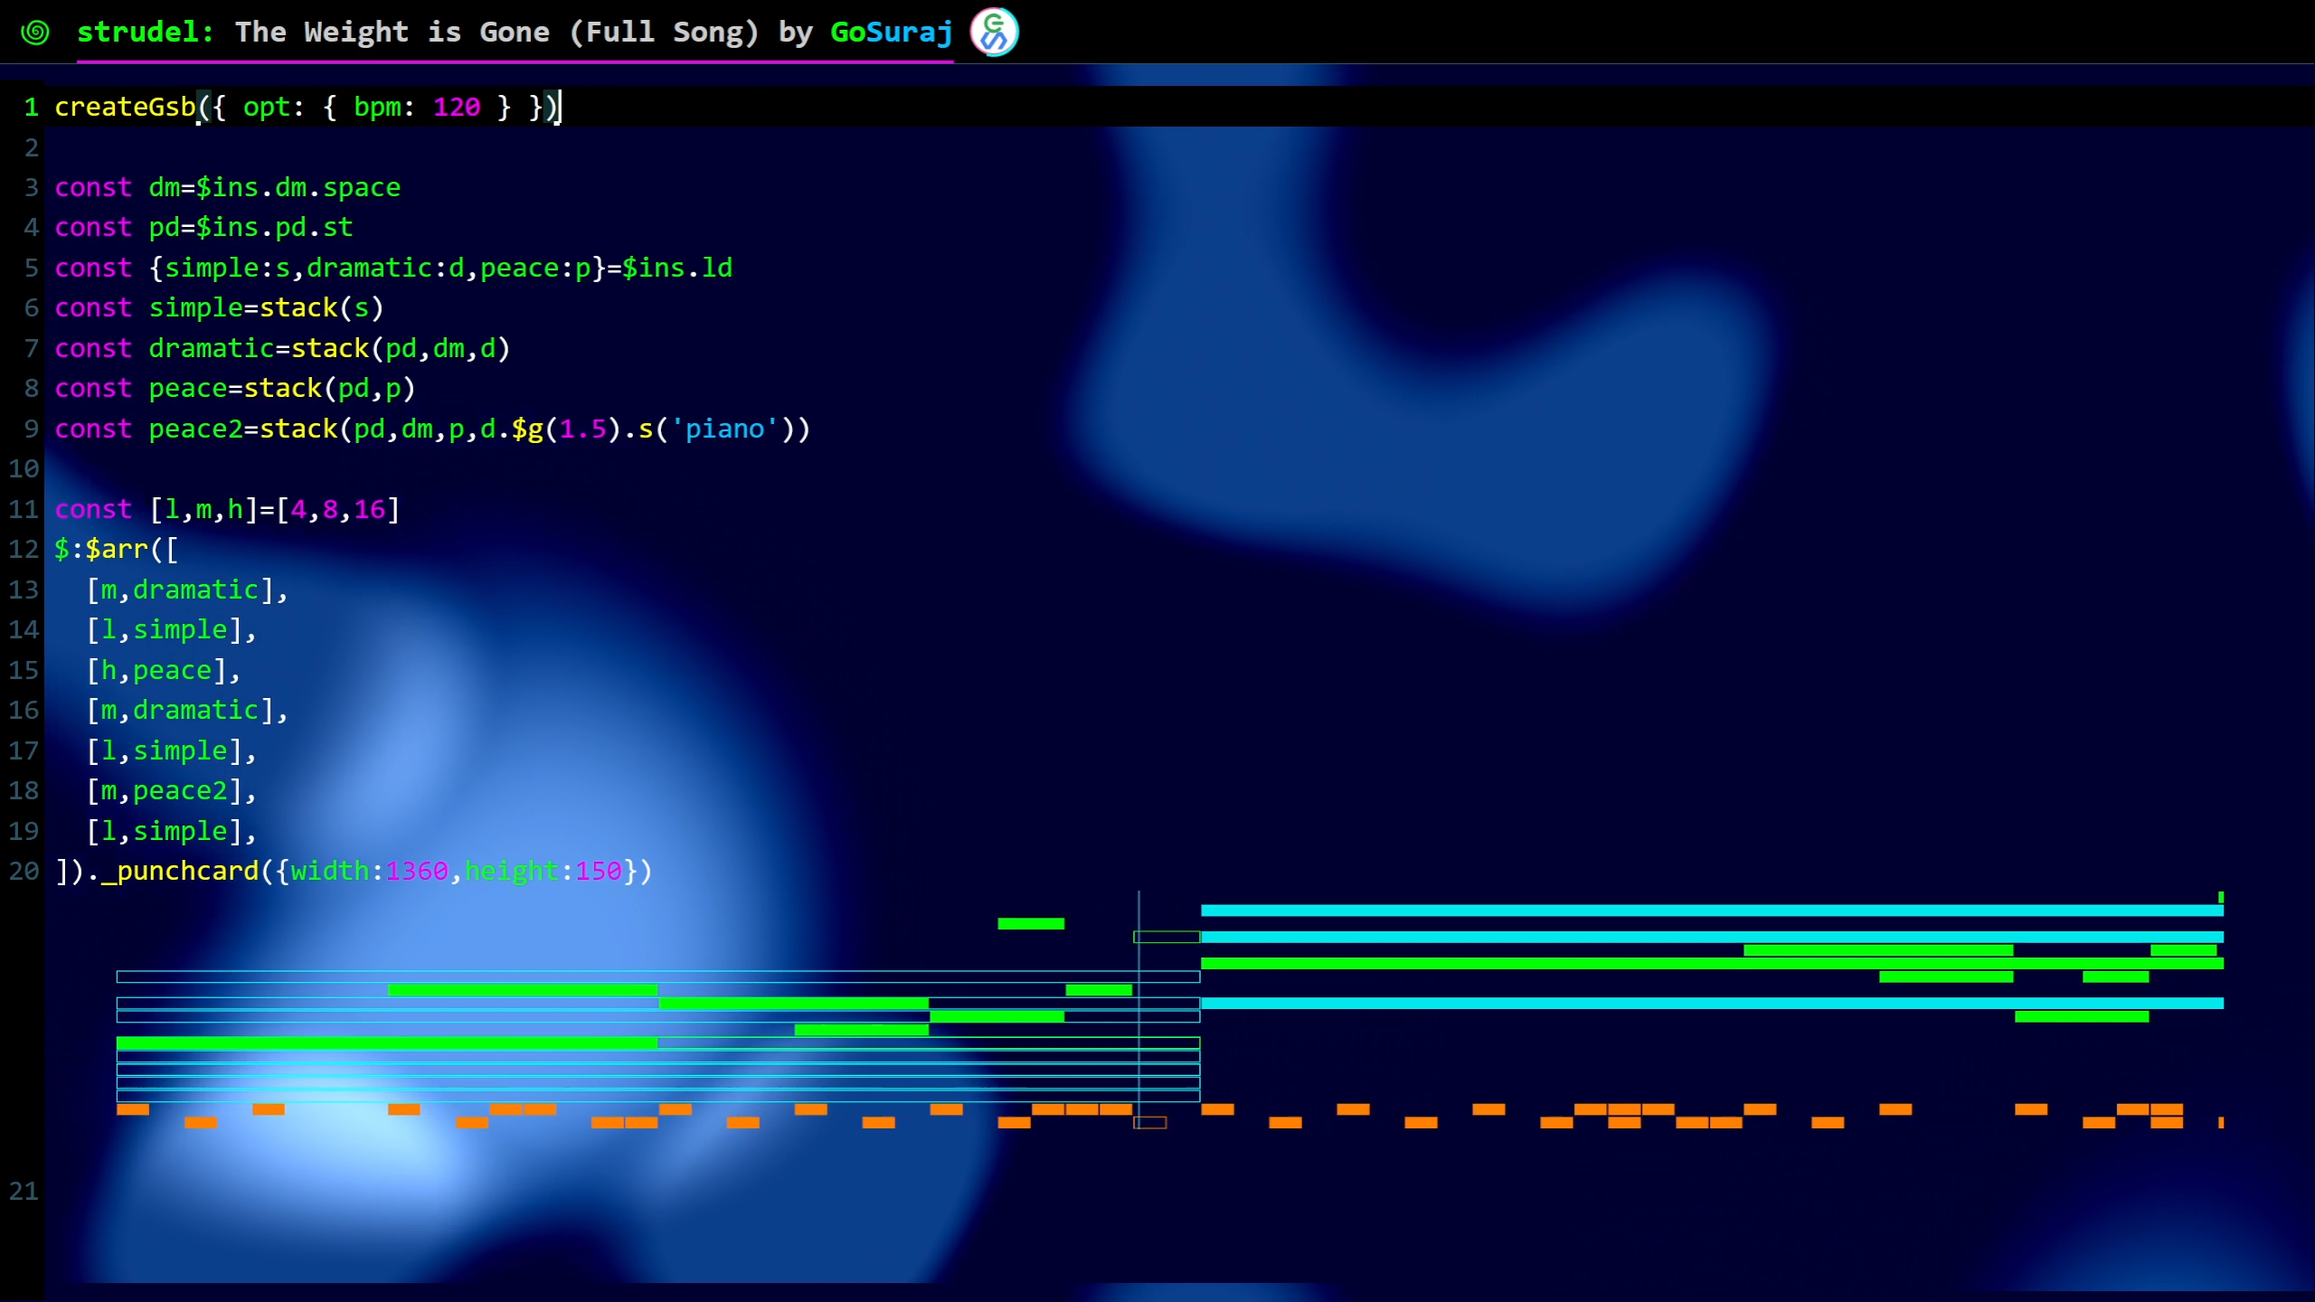2315x1302 pixels.
Task: Click "$ins.pd.st" on line 4
Action: point(275,227)
